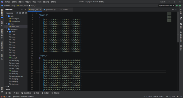Open the Terminal panel
183x98 pixels.
pyautogui.click(x=36, y=93)
